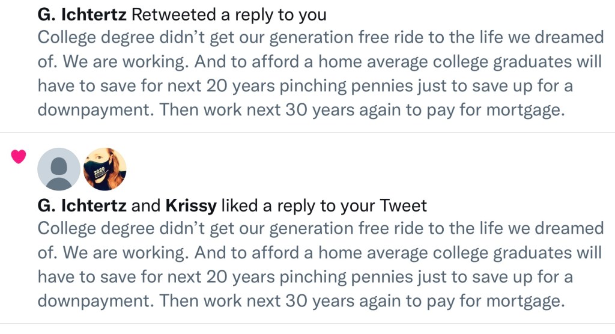Click the word "and" between the liker names
The width and height of the screenshot is (615, 334).
(x=146, y=206)
